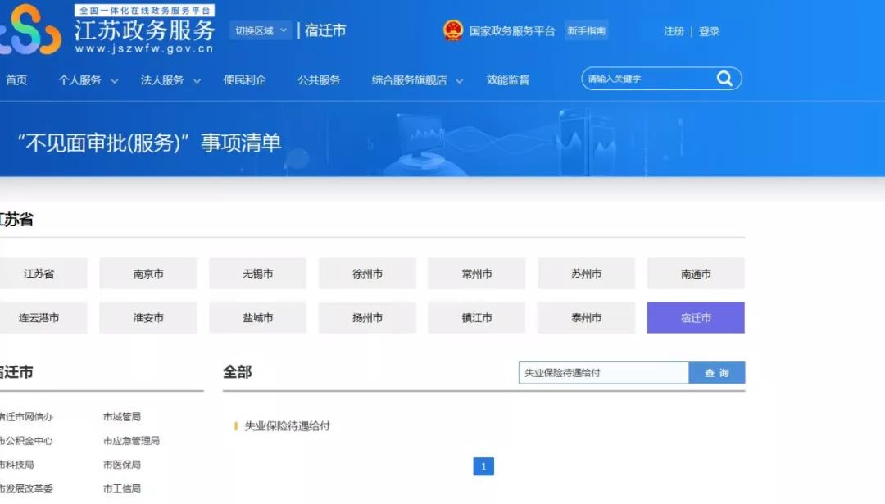Click the 注册 register link
Image resolution: width=885 pixels, height=504 pixels.
click(674, 31)
